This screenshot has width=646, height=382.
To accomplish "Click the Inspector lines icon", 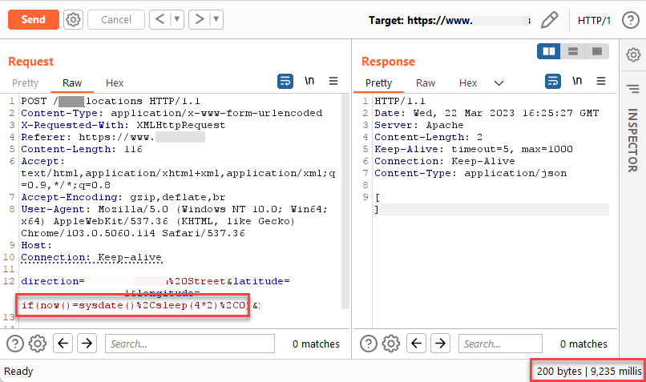I will tap(633, 89).
